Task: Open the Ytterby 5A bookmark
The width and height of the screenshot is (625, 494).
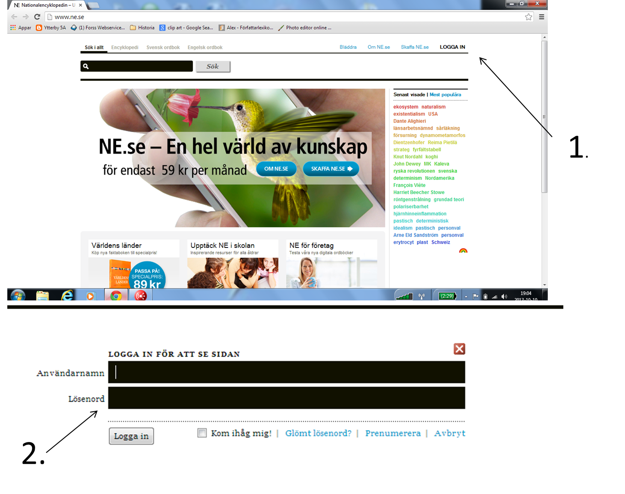Action: (x=51, y=28)
